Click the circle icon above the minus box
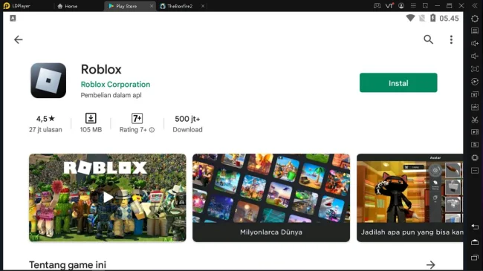Image resolution: width=483 pixels, height=271 pixels. pyautogui.click(x=475, y=157)
